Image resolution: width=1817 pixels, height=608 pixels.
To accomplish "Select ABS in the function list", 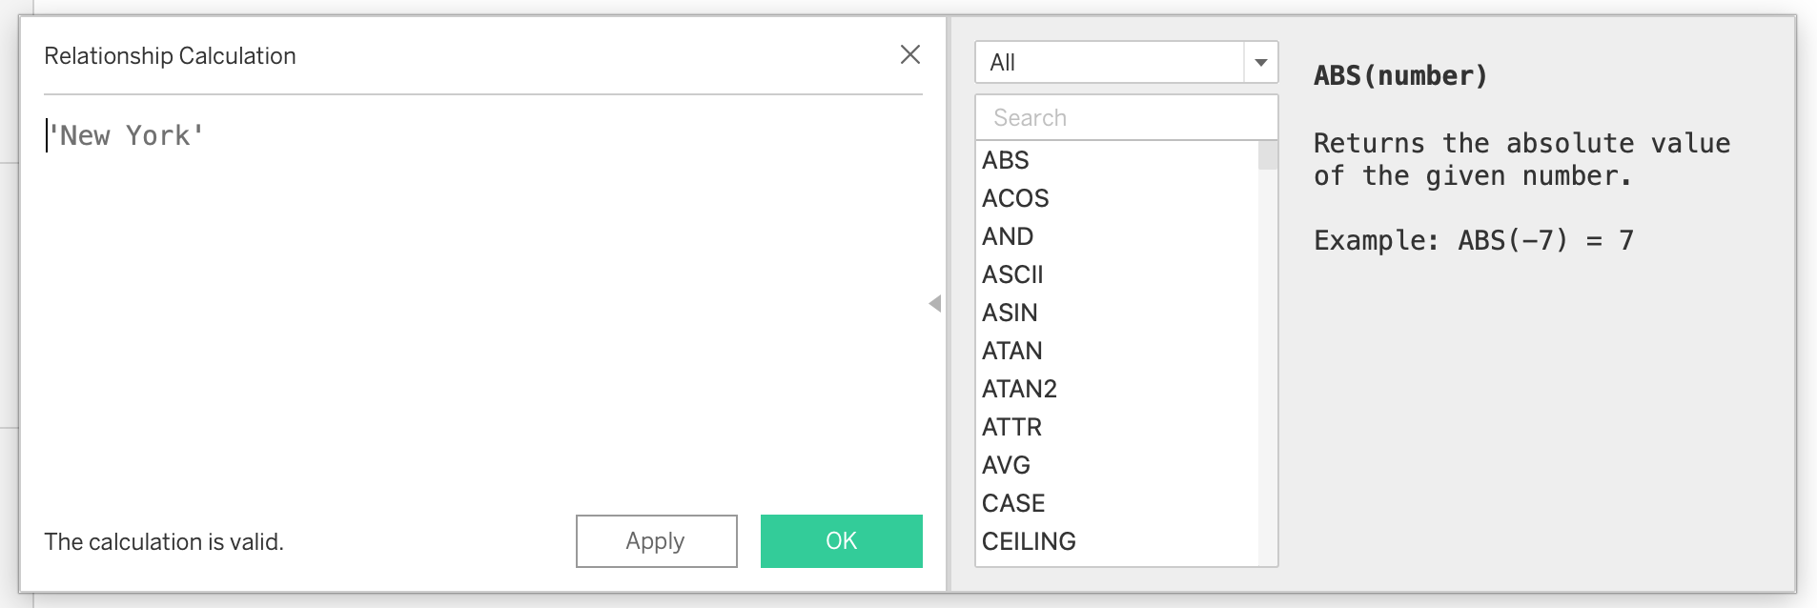I will pos(1006,160).
